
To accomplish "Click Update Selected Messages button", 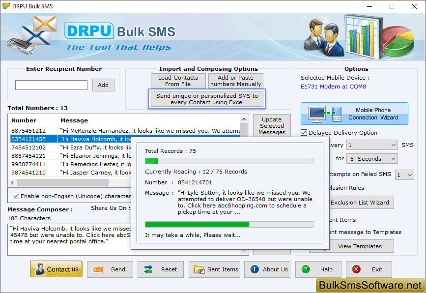I will [272, 125].
